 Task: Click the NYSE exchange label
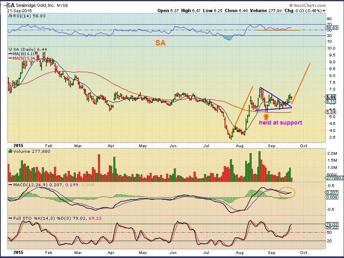(x=62, y=6)
